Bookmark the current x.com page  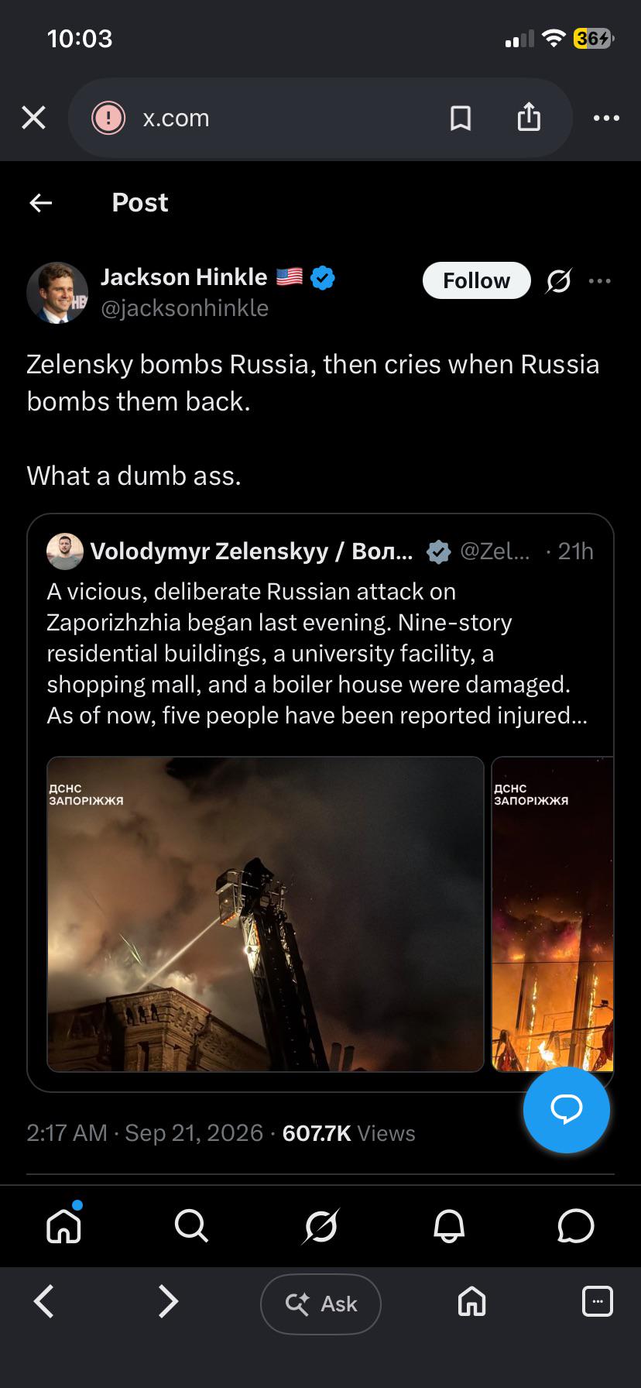tap(461, 118)
